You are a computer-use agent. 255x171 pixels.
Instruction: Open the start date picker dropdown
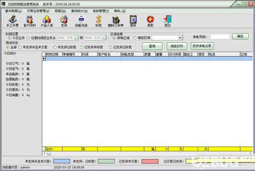(76, 38)
